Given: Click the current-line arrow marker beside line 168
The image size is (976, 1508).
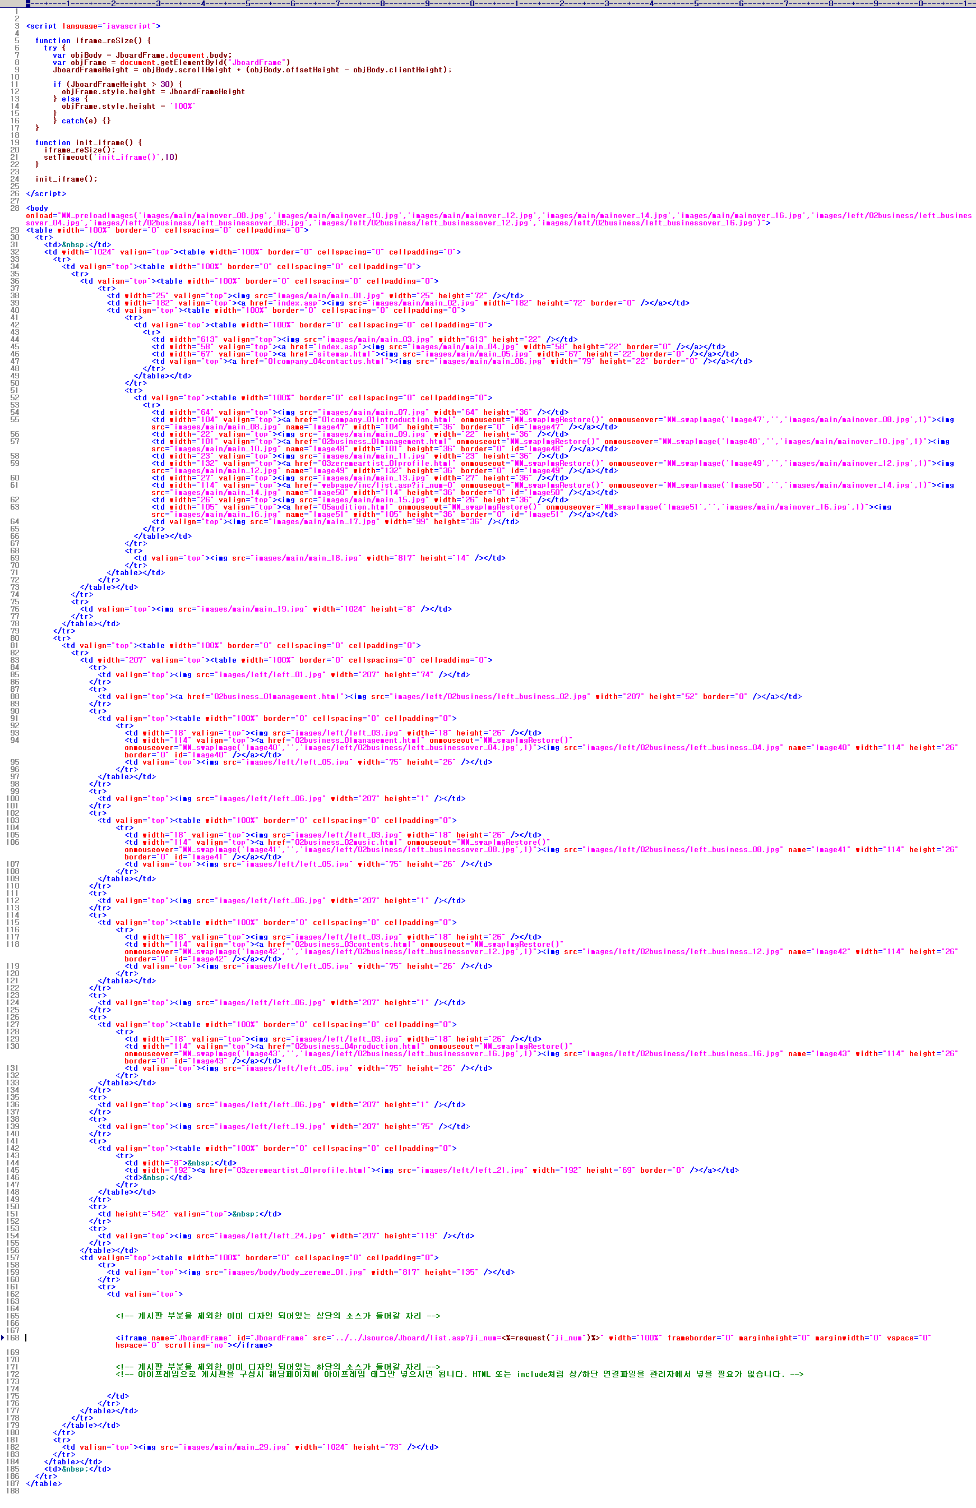Looking at the screenshot, I should click(3, 1337).
